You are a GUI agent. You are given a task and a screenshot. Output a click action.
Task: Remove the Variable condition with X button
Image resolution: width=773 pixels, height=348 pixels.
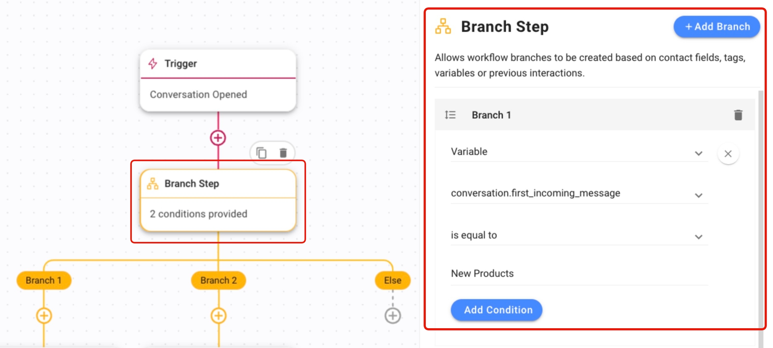(x=728, y=154)
